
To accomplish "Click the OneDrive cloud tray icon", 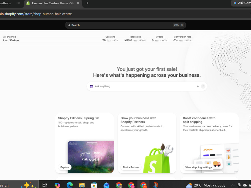I will point(245,185).
